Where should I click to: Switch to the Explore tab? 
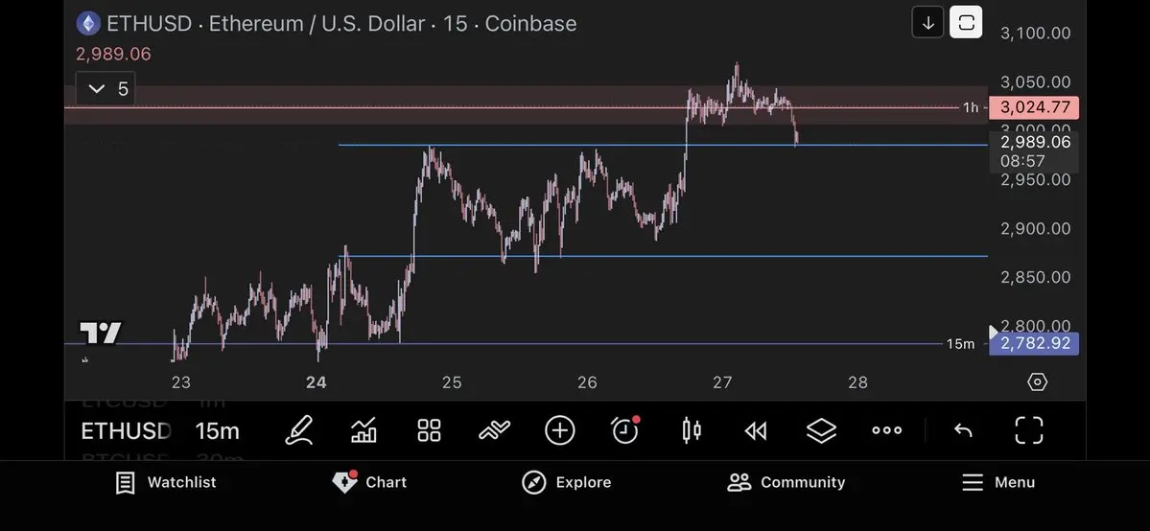tap(566, 482)
